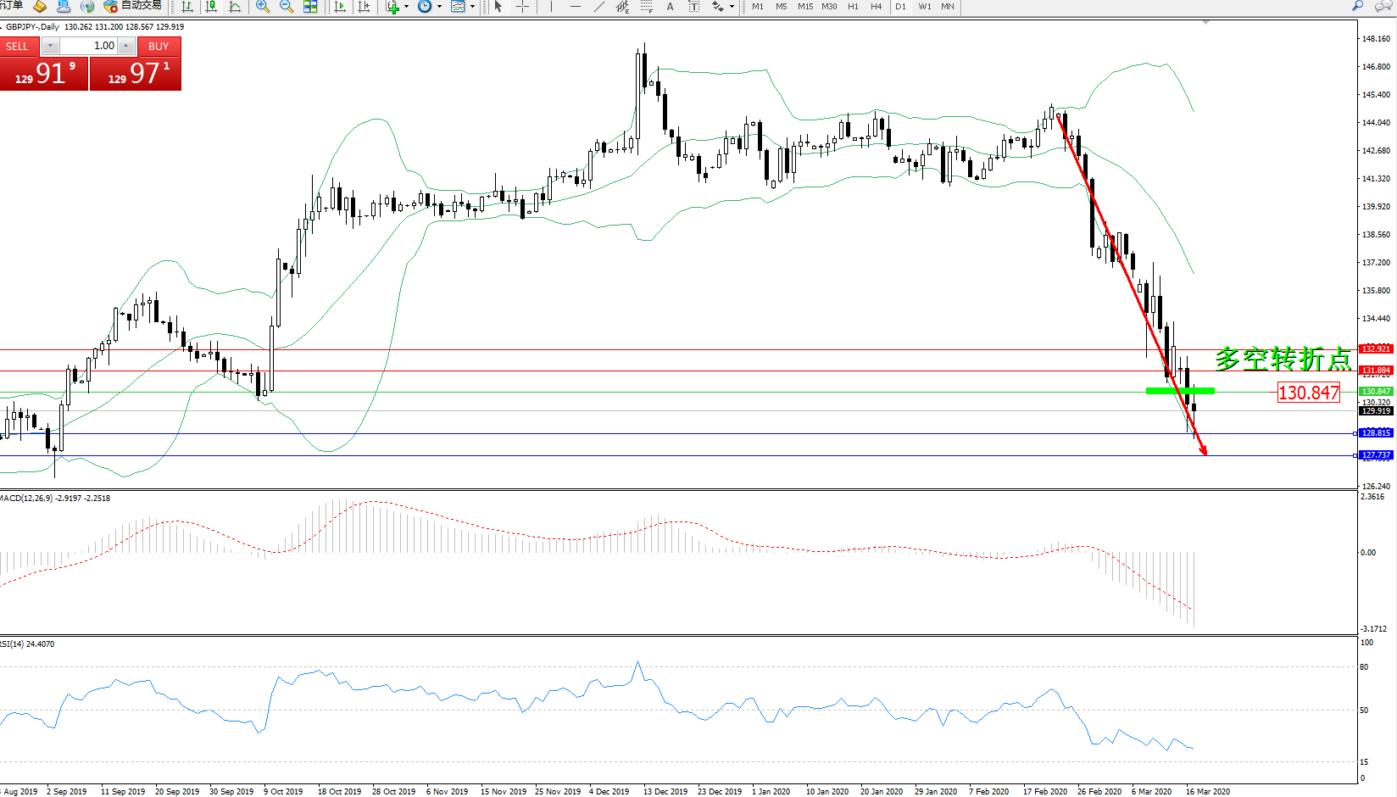The height and width of the screenshot is (797, 1397).
Task: Switch to the H4 timeframe
Action: click(877, 7)
